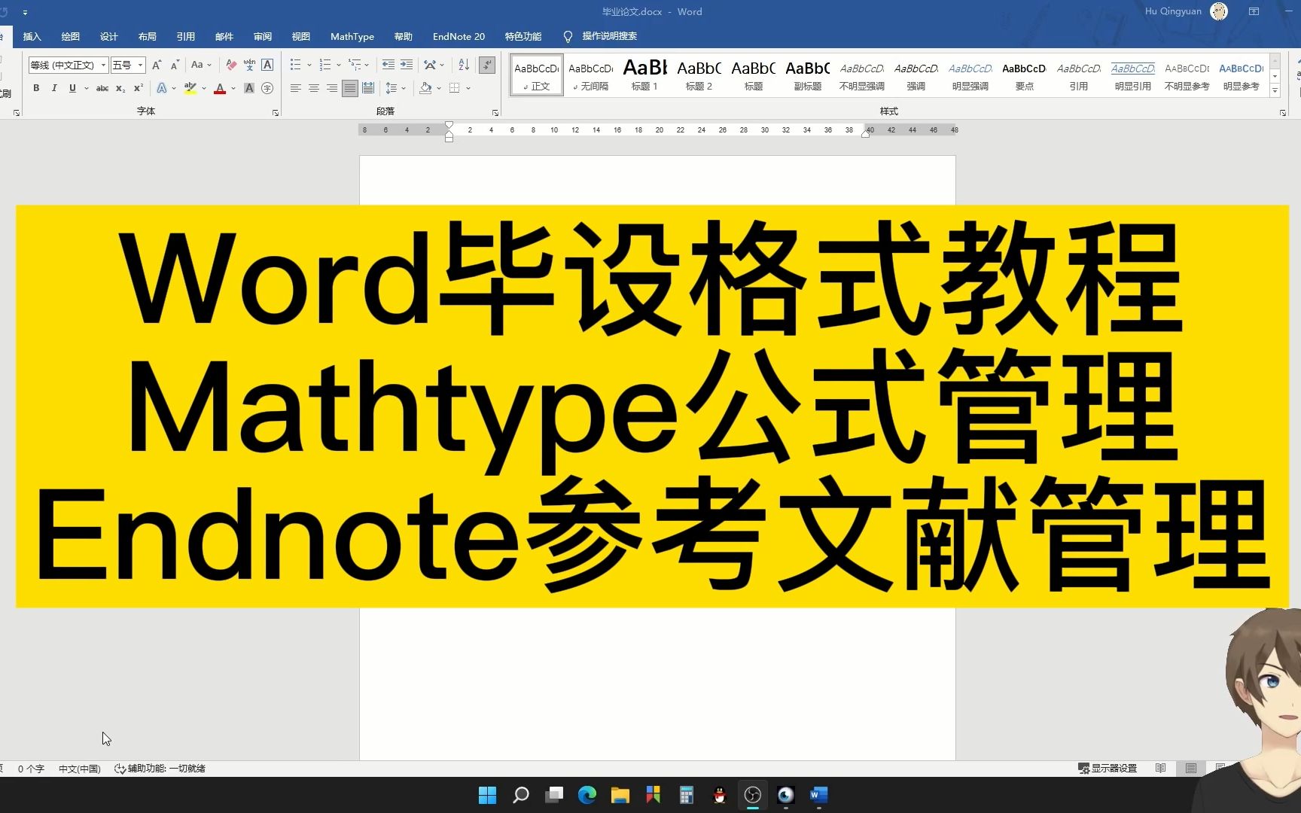Apply character shading with the gray A icon
This screenshot has width=1301, height=813.
coord(249,88)
